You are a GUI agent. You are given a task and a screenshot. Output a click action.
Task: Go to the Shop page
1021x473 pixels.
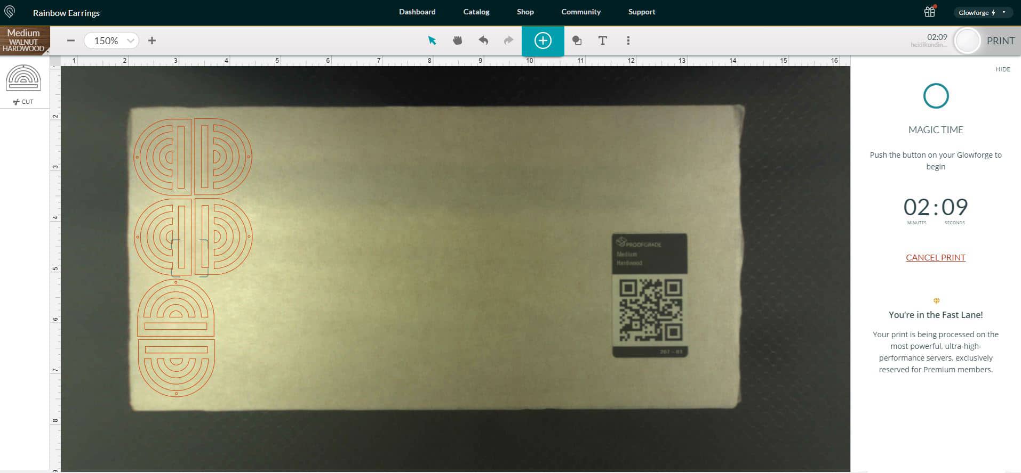click(x=525, y=12)
